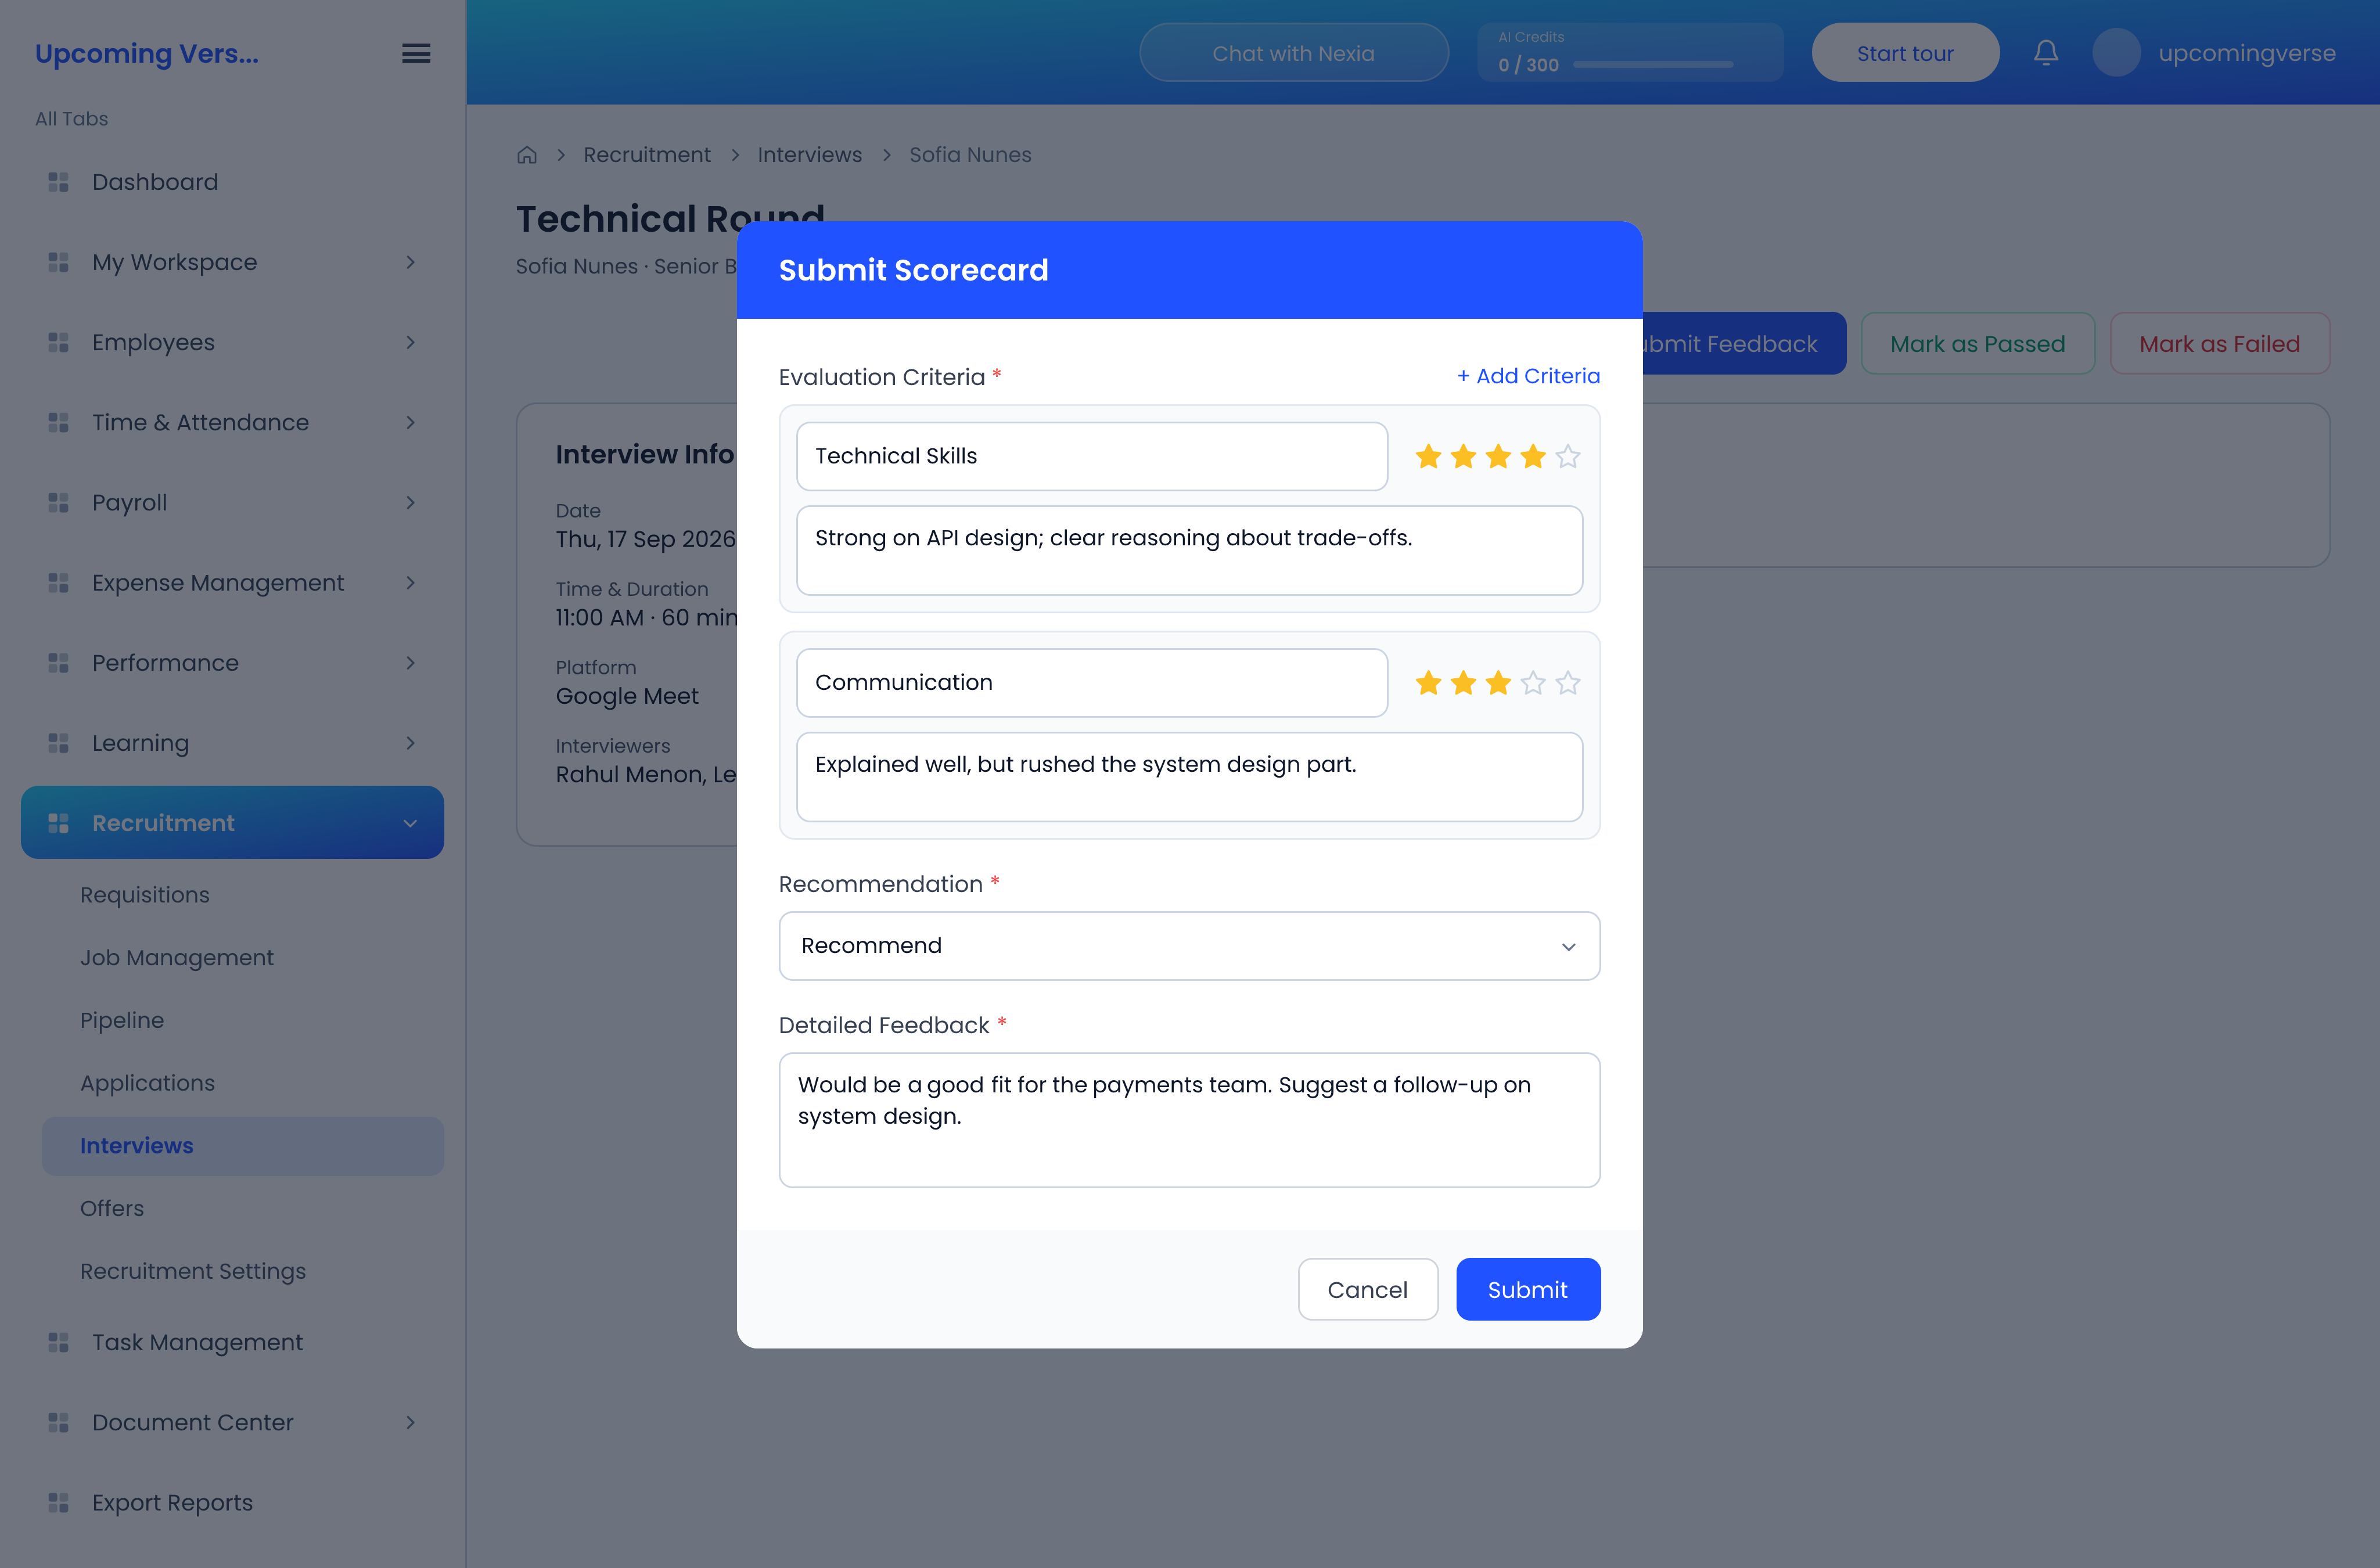Click the Dashboard grid icon
This screenshot has height=1568, width=2380.
pos(59,182)
